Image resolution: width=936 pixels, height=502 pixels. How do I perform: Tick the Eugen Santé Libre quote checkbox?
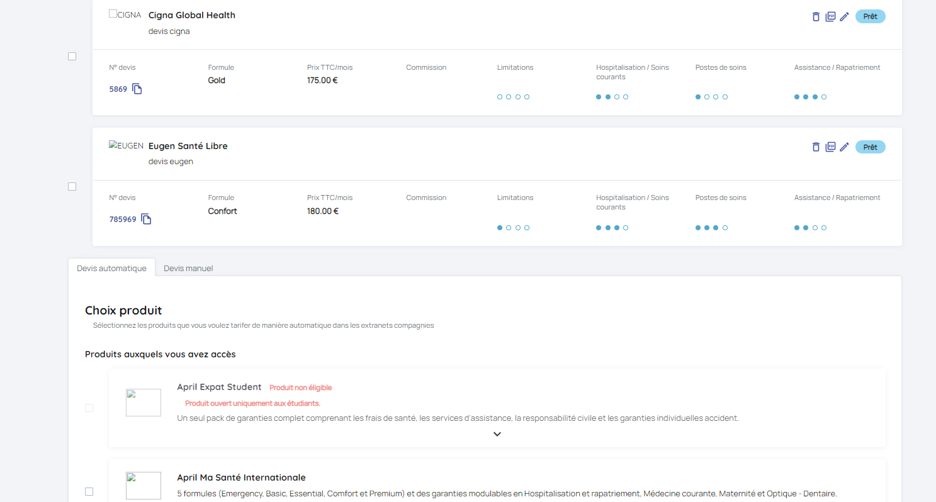72,187
